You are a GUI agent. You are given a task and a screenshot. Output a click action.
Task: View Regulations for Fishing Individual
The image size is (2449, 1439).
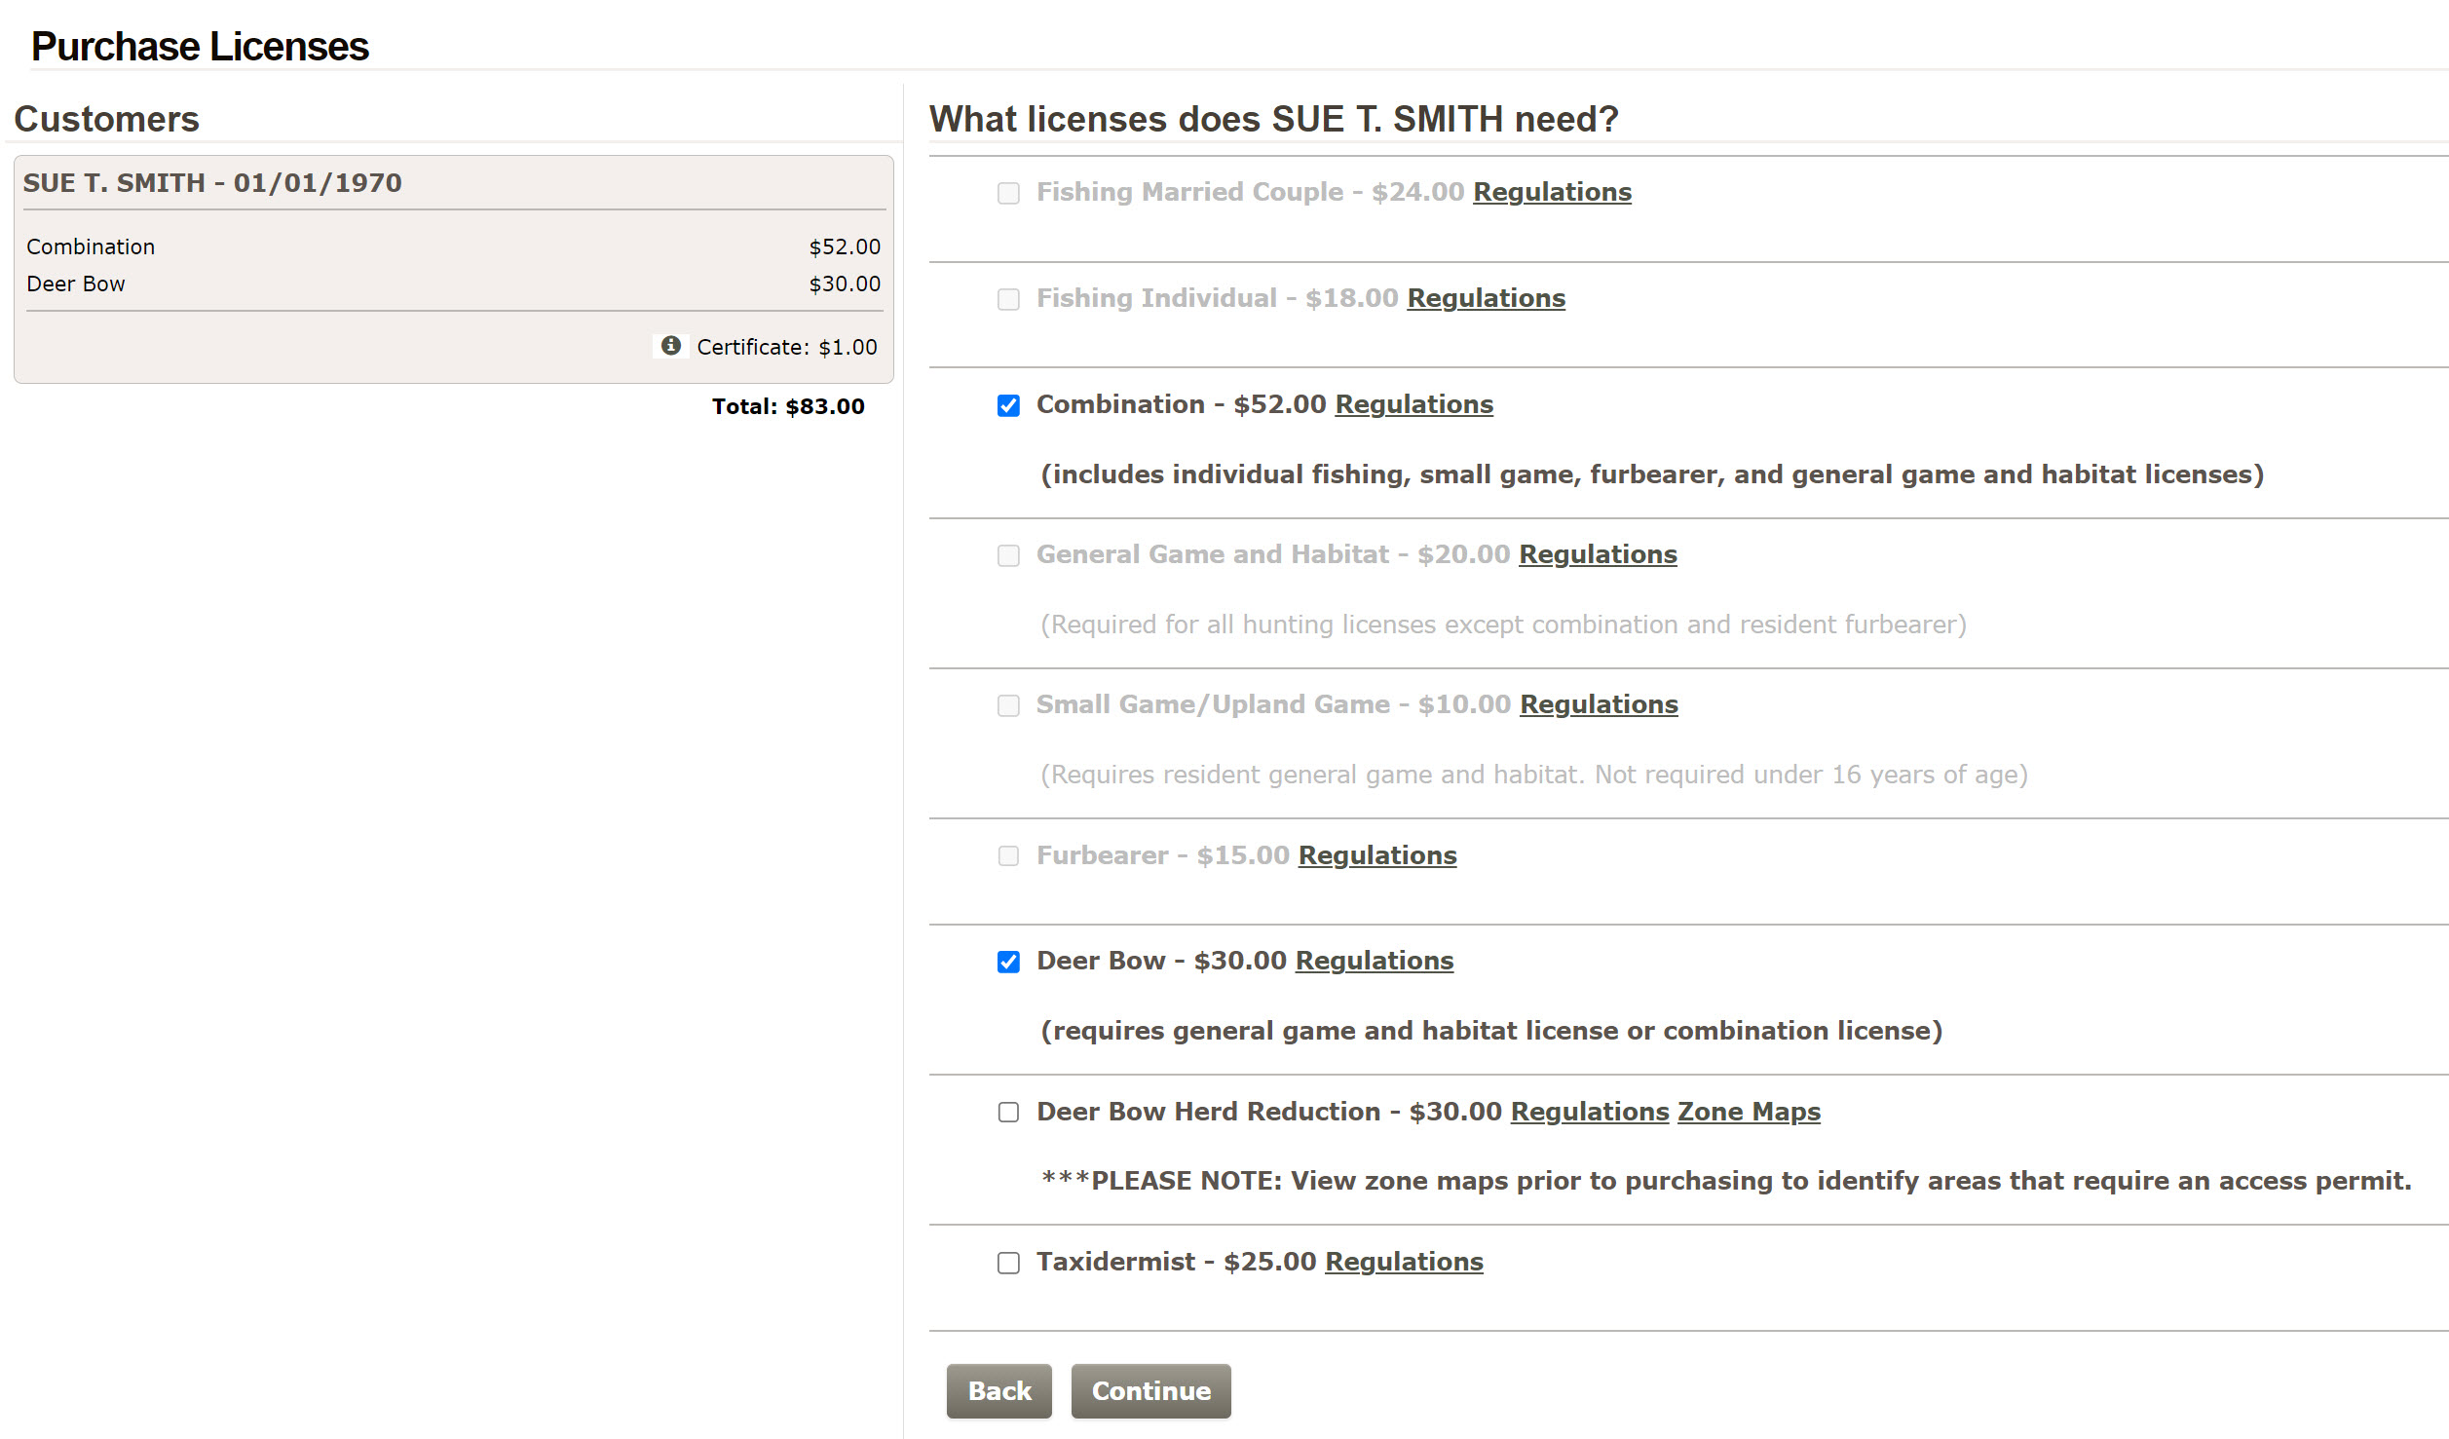coord(1486,298)
